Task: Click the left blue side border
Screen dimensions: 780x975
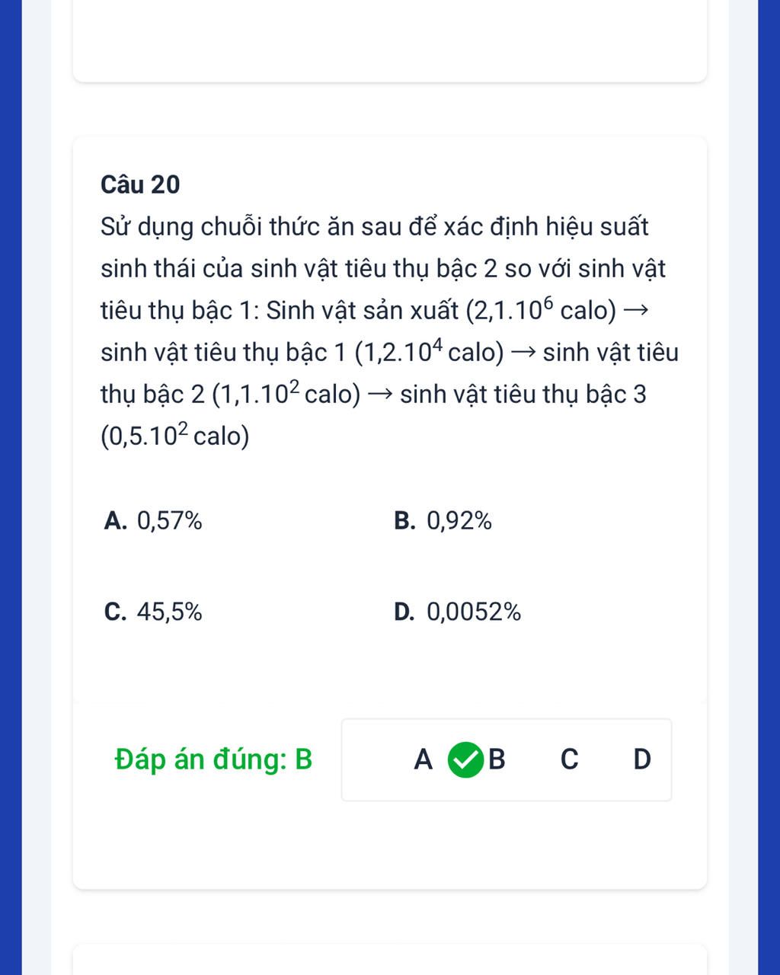Action: [11, 487]
